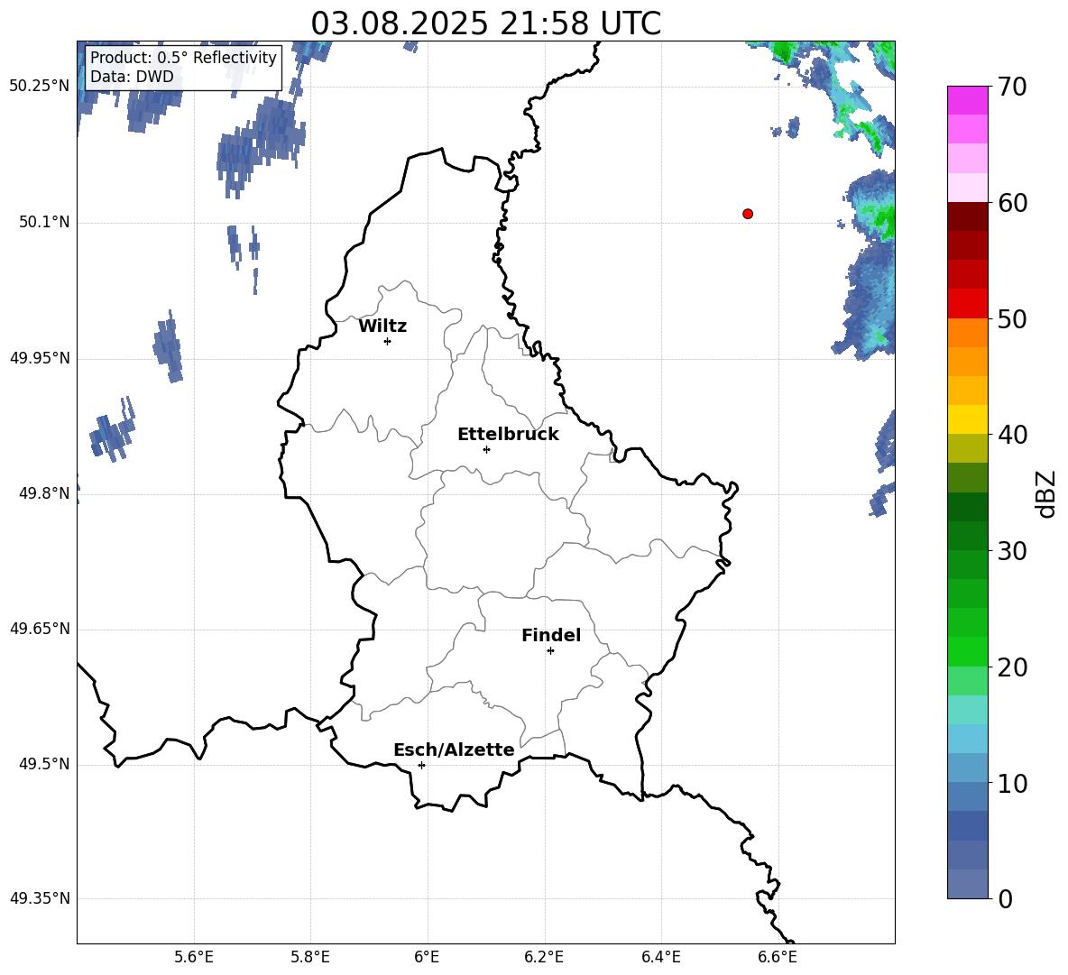Click the bright green colorbar segment at 20
The height and width of the screenshot is (975, 1068).
[967, 652]
